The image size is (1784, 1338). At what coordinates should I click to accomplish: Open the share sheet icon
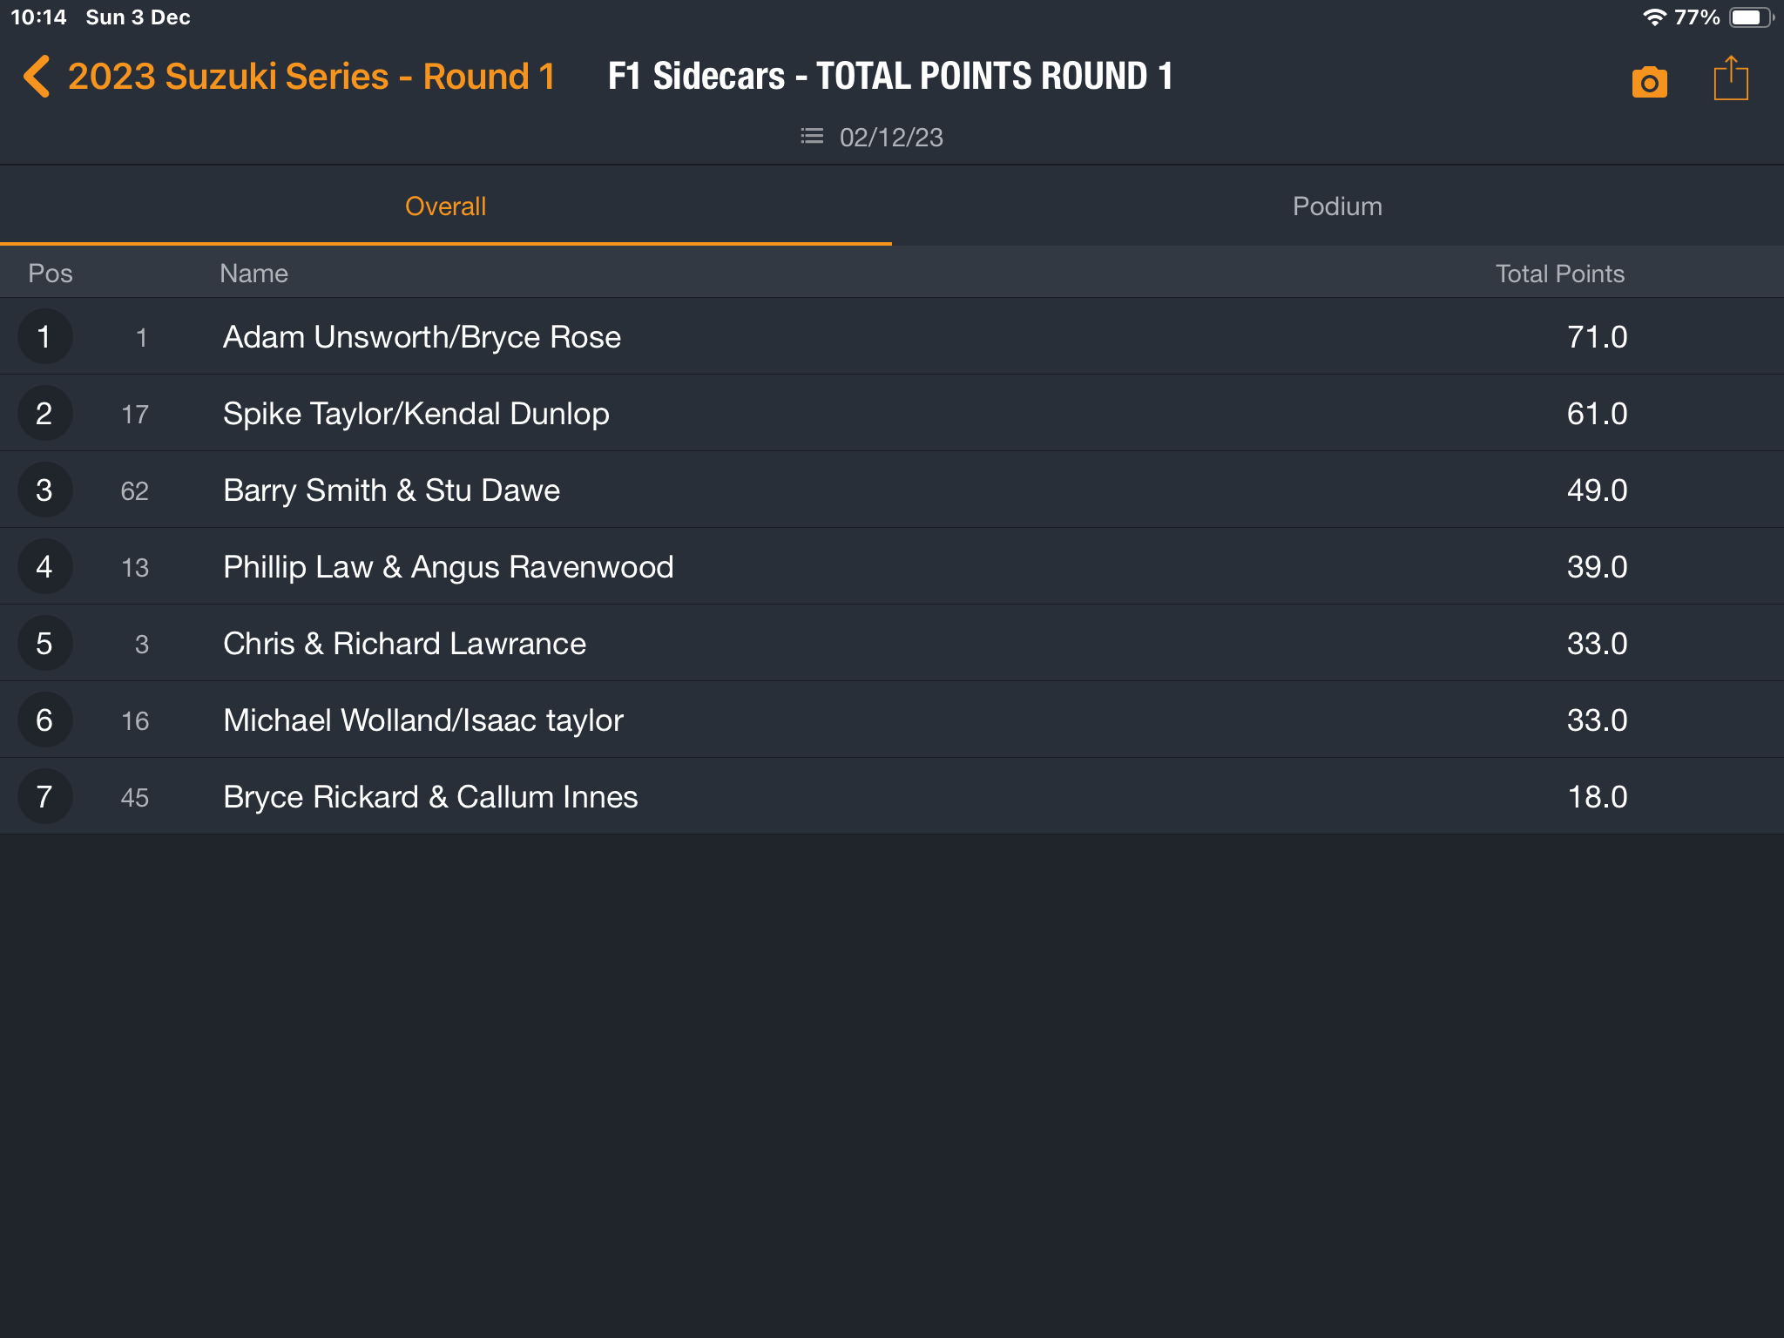point(1730,78)
